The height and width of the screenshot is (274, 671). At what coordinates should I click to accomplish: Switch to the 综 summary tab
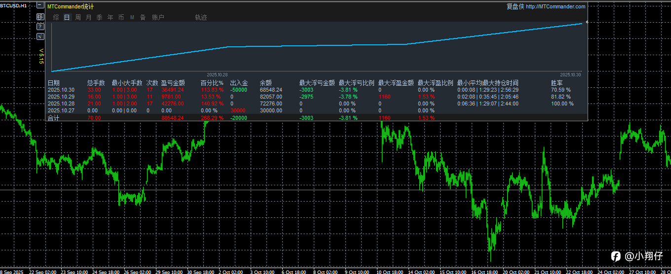point(56,17)
